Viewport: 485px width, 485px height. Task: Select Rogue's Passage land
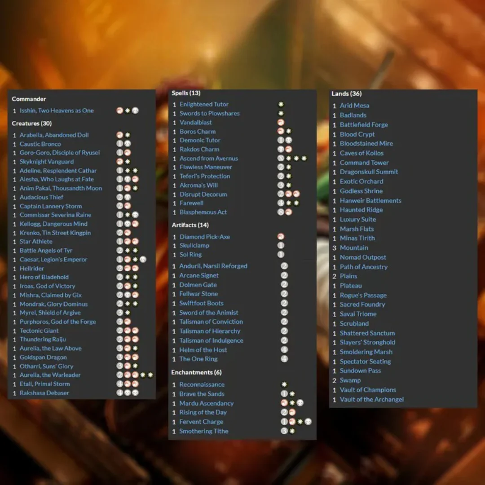pyautogui.click(x=363, y=295)
